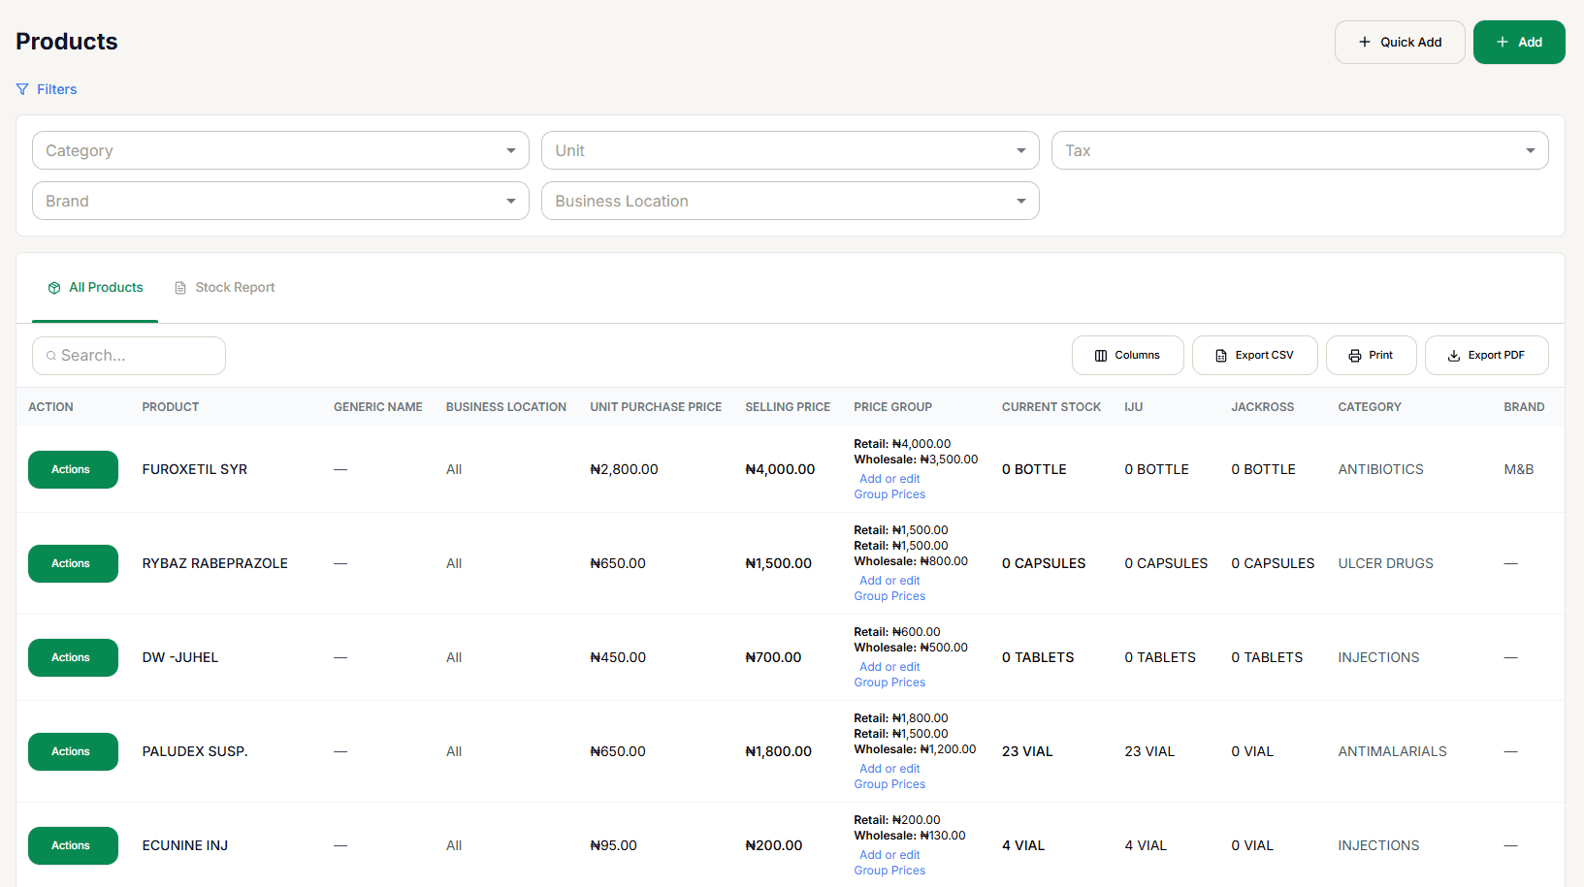This screenshot has height=887, width=1584.
Task: Select the PALUDEX SUSP. product name
Action: pyautogui.click(x=195, y=751)
